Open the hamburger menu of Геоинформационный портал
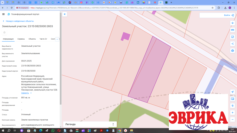Viewport: 237px width, 133px height. click(3, 14)
